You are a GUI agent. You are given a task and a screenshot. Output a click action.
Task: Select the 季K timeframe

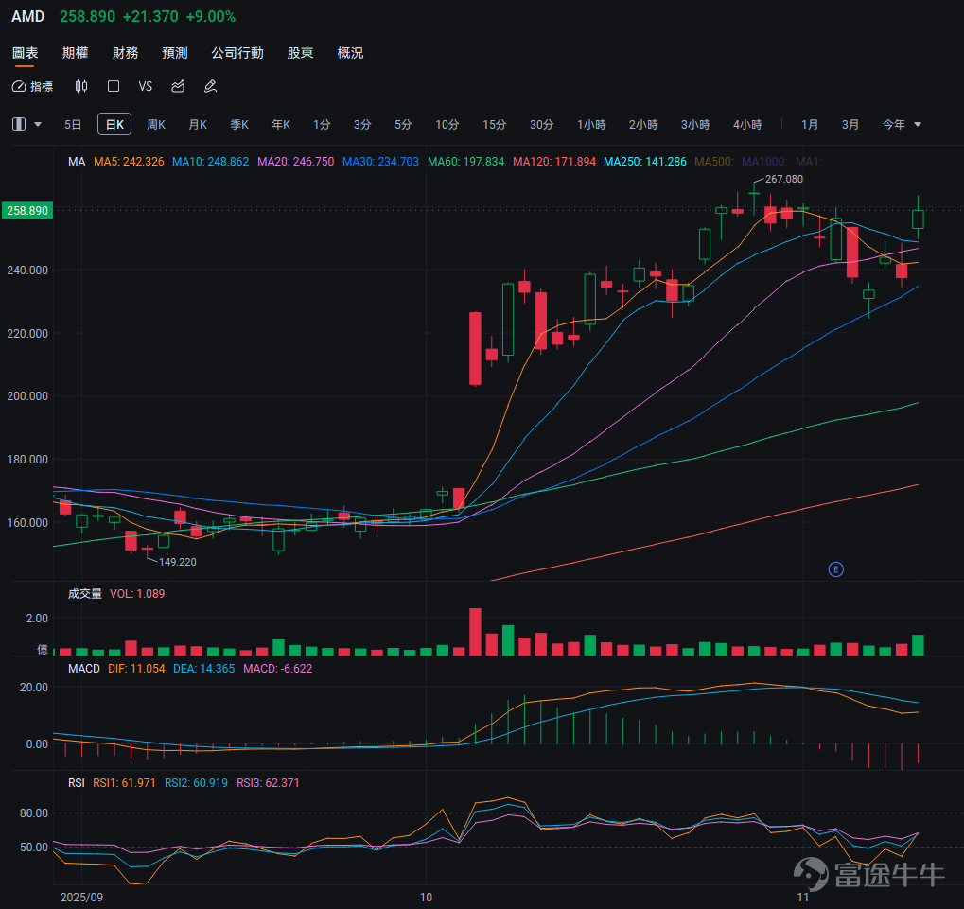239,125
